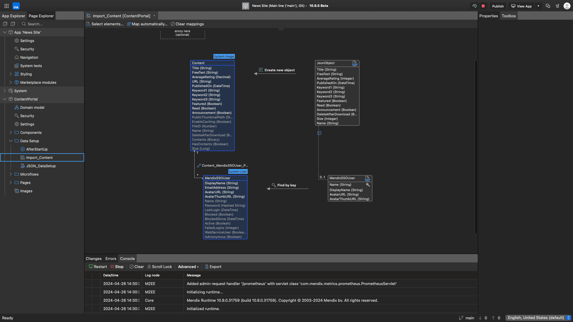Expand Marketplace modules node

tap(11, 82)
